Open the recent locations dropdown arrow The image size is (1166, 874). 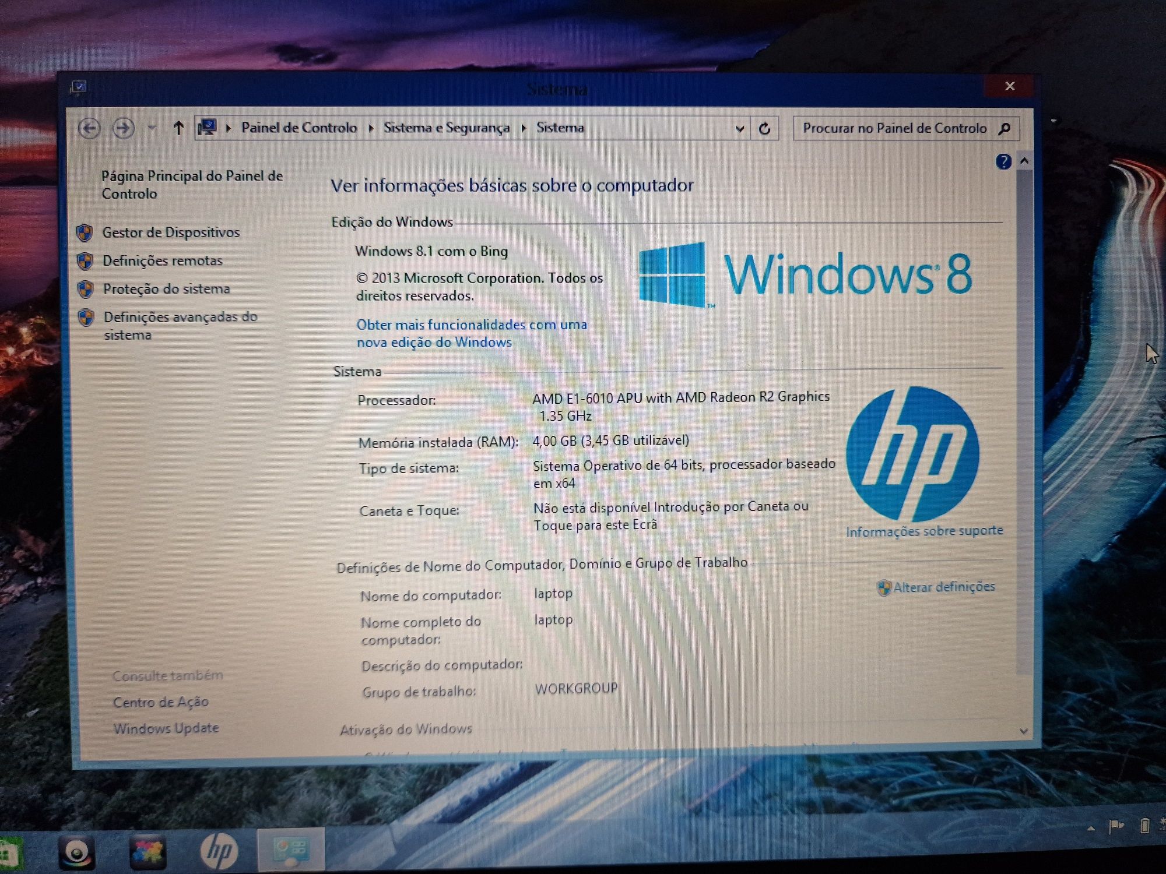pyautogui.click(x=152, y=128)
